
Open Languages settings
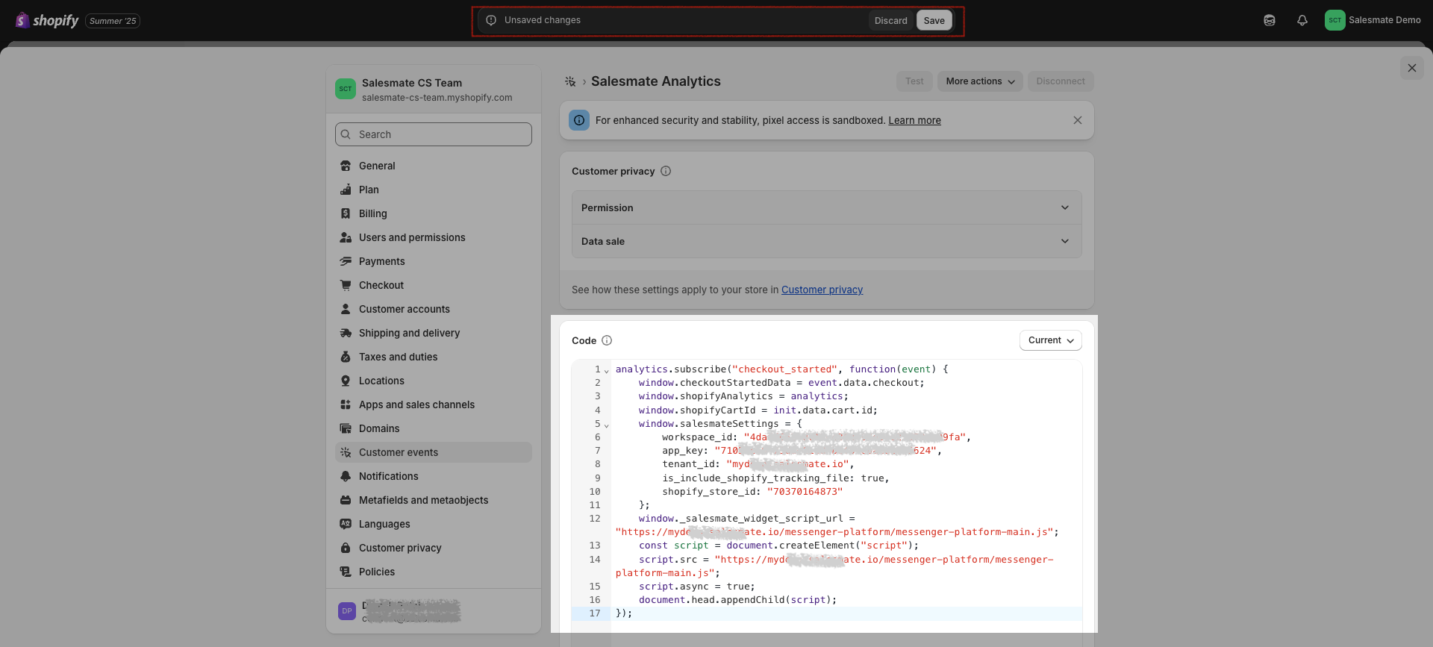tap(434, 524)
